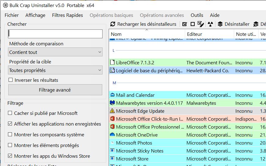Uncheck Montrer les apps du Windows Store

(10, 156)
